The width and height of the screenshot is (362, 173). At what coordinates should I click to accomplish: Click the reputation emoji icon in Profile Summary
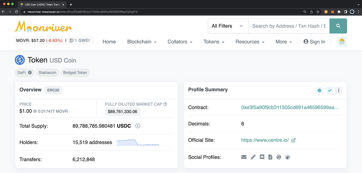tap(319, 91)
